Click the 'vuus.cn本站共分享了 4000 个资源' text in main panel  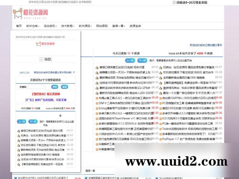tap(190, 54)
